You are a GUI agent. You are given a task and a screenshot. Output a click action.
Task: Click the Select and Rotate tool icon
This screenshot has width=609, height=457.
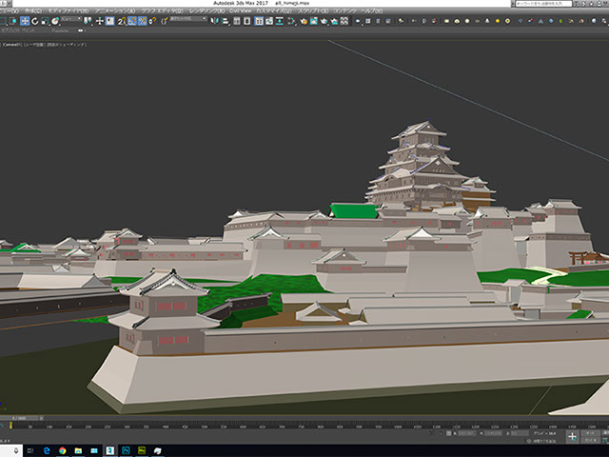[34, 20]
